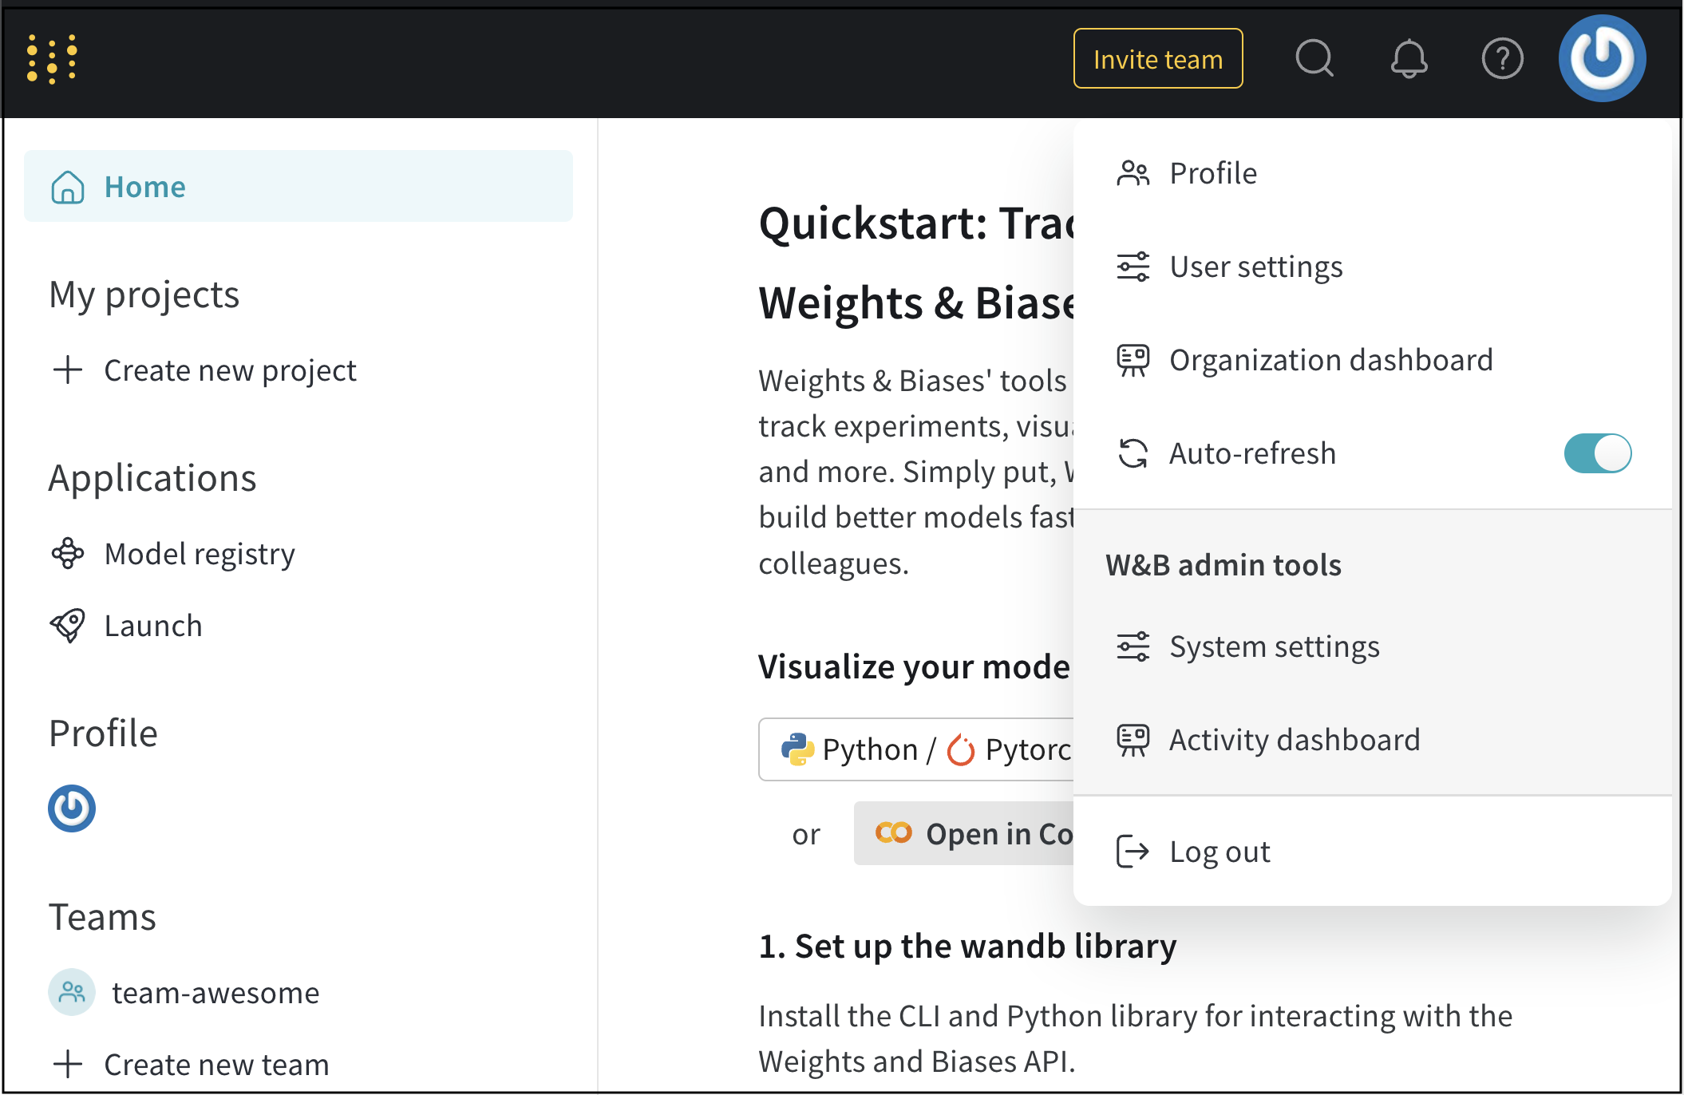The height and width of the screenshot is (1095, 1684).
Task: Click the Weights & Biases dotted logo
Action: coord(52,59)
